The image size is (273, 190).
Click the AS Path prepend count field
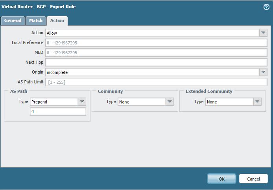[x=58, y=112]
